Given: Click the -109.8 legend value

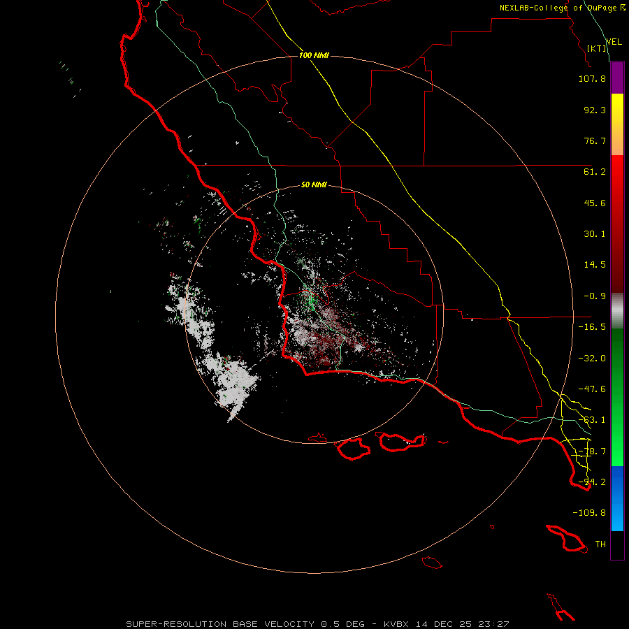Looking at the screenshot, I should (x=589, y=513).
